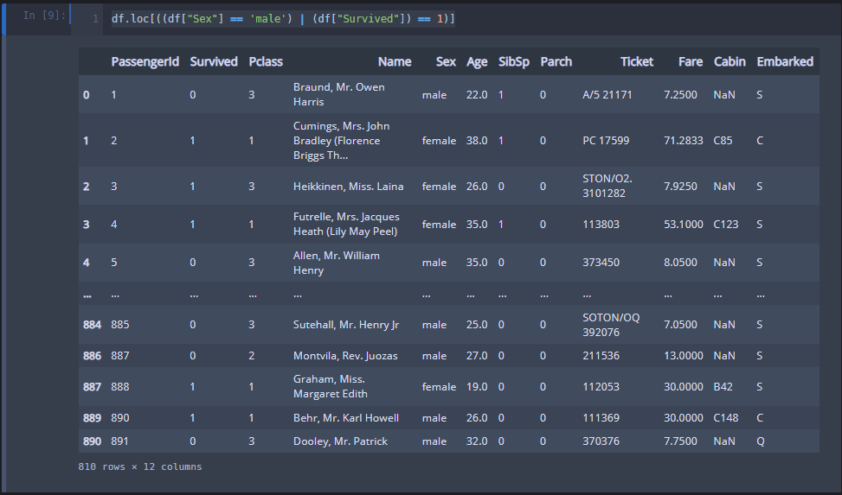The image size is (842, 495).
Task: Click age value 22.0
Action: click(477, 95)
